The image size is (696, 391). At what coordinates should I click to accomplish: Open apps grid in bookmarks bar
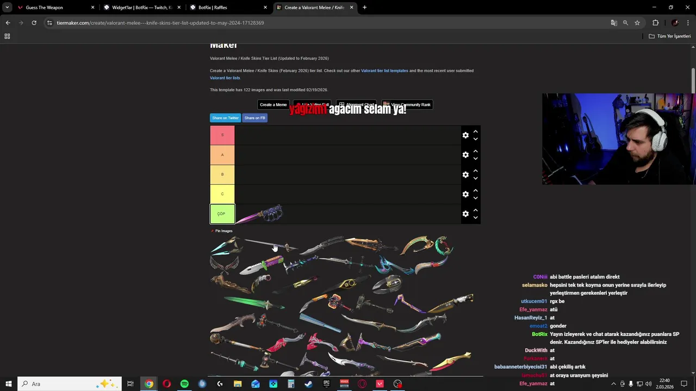(7, 36)
